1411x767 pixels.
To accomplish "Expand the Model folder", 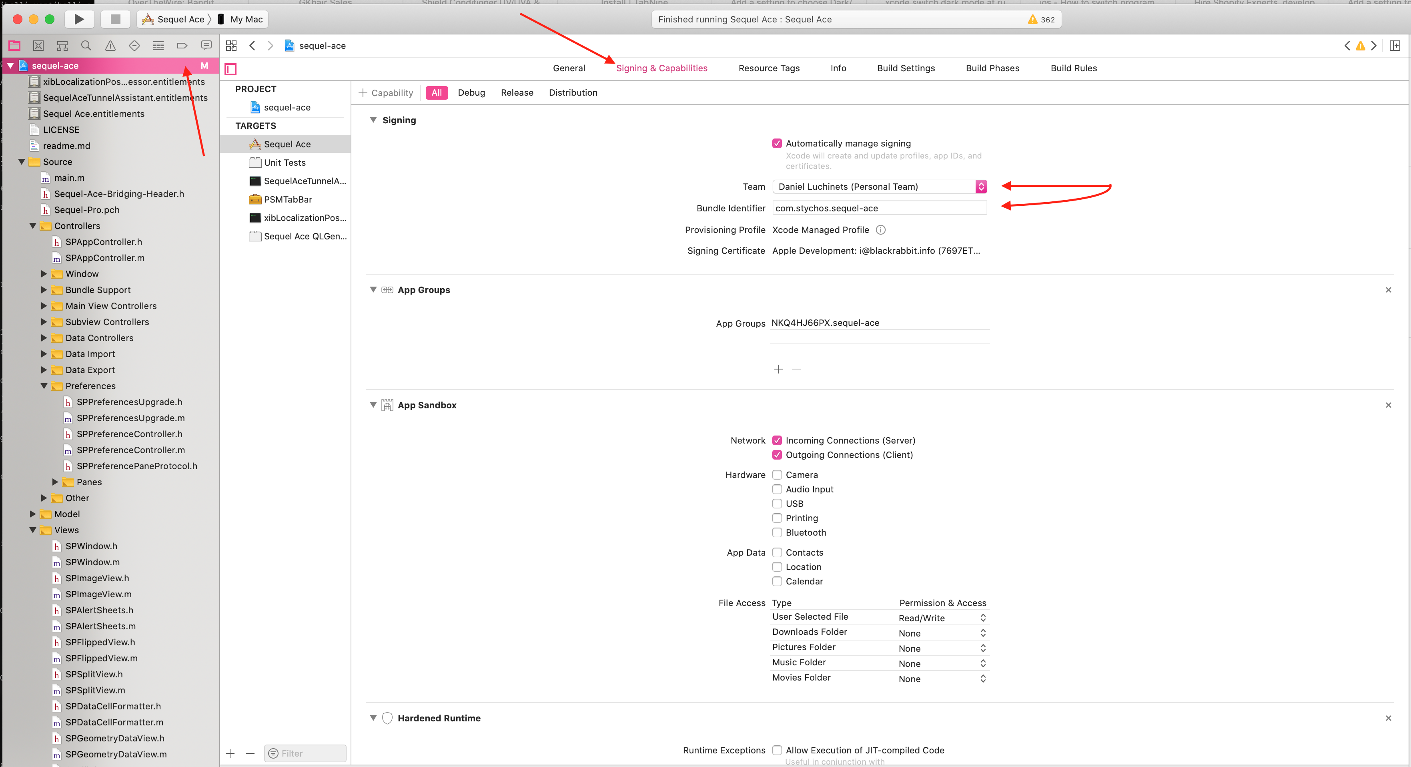I will click(x=33, y=514).
